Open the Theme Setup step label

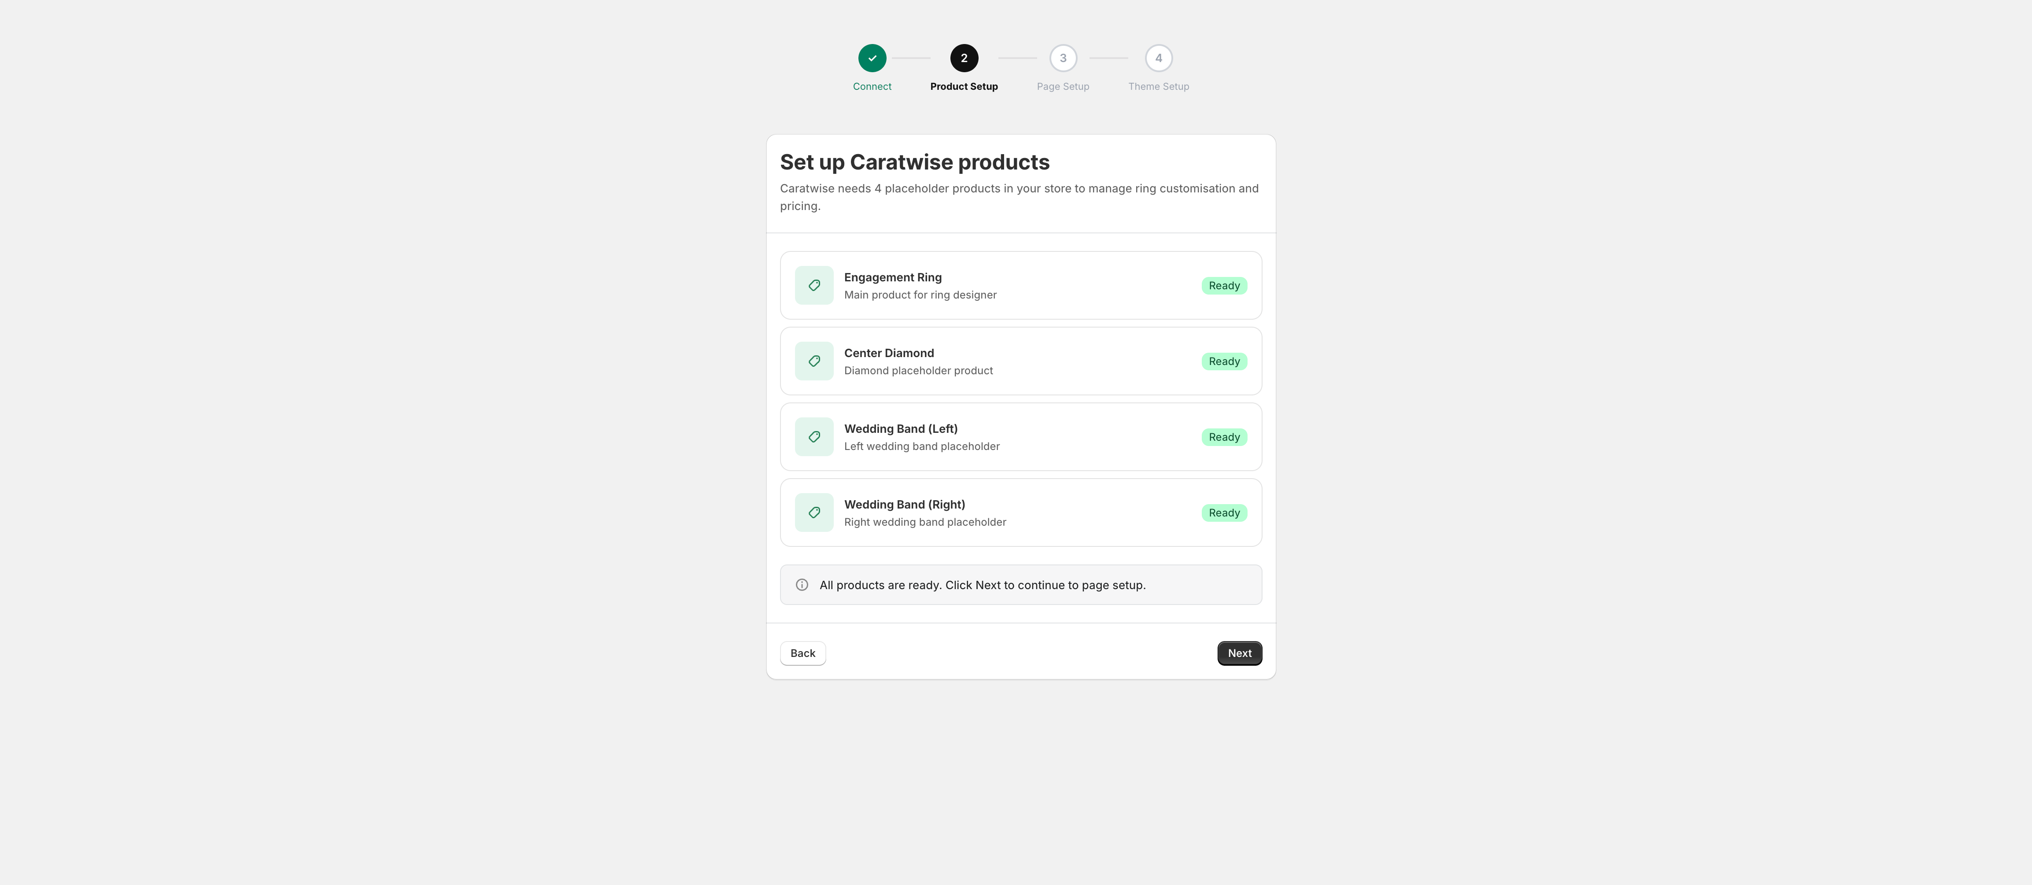pos(1159,87)
